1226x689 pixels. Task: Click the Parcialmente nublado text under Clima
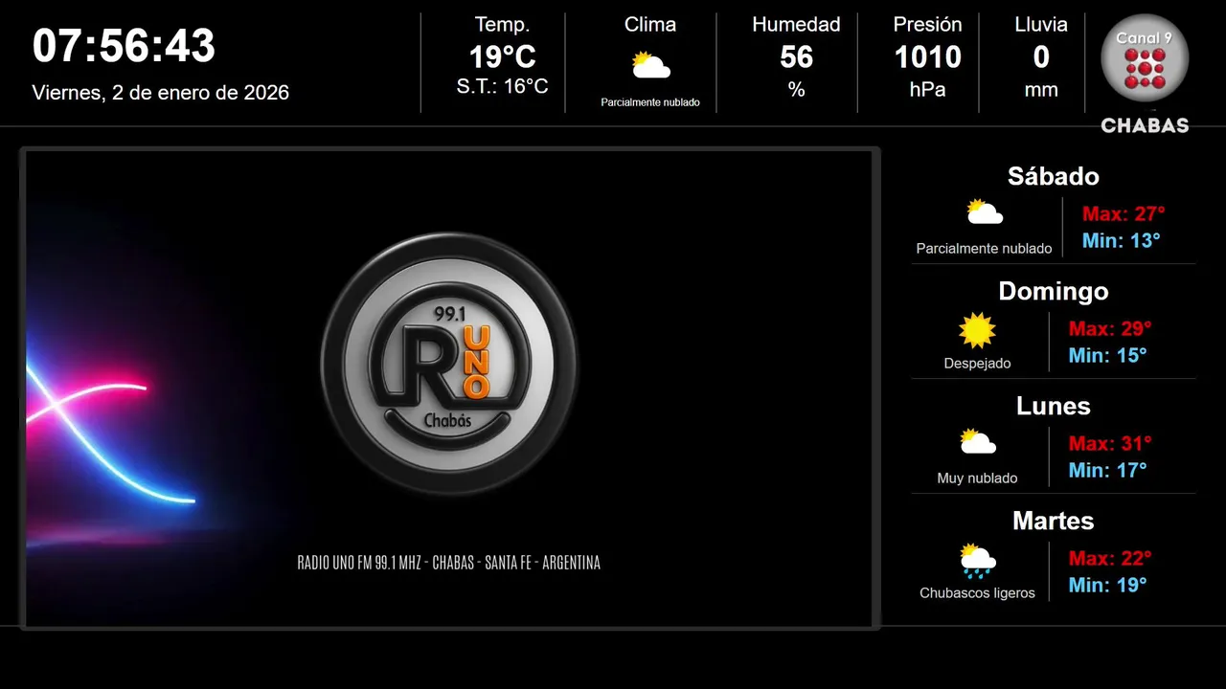click(x=650, y=102)
